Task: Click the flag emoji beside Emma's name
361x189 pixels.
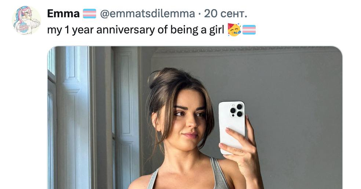Action: [89, 14]
